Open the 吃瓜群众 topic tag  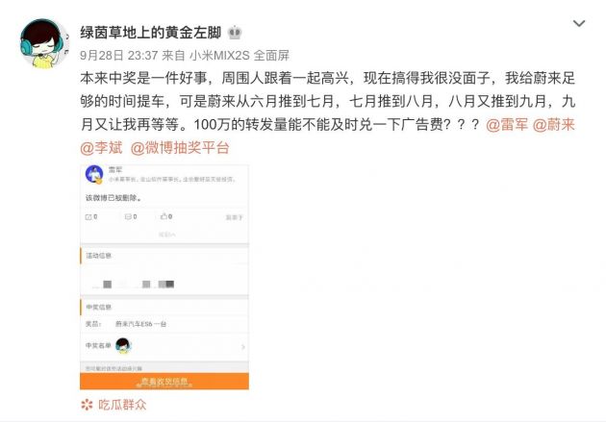(x=122, y=405)
